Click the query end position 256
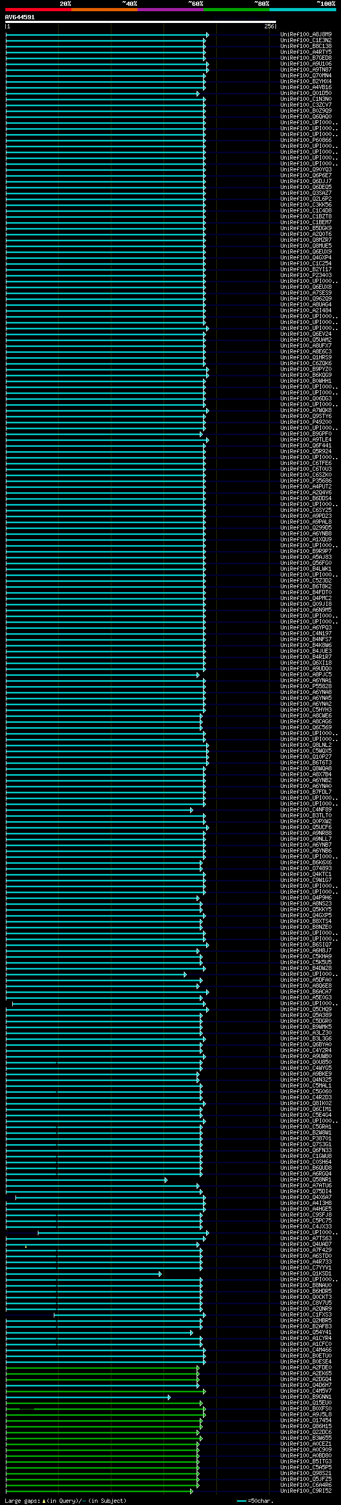This screenshot has height=1505, width=341. [269, 26]
